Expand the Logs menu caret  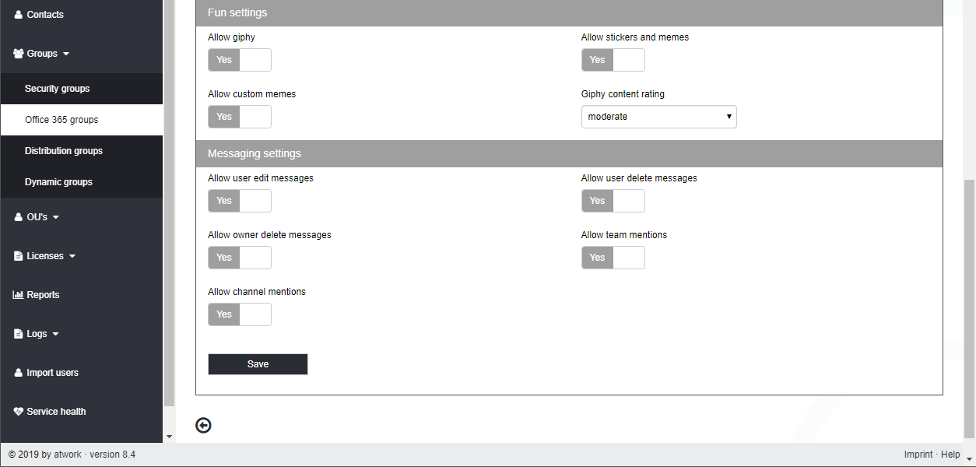(x=56, y=335)
